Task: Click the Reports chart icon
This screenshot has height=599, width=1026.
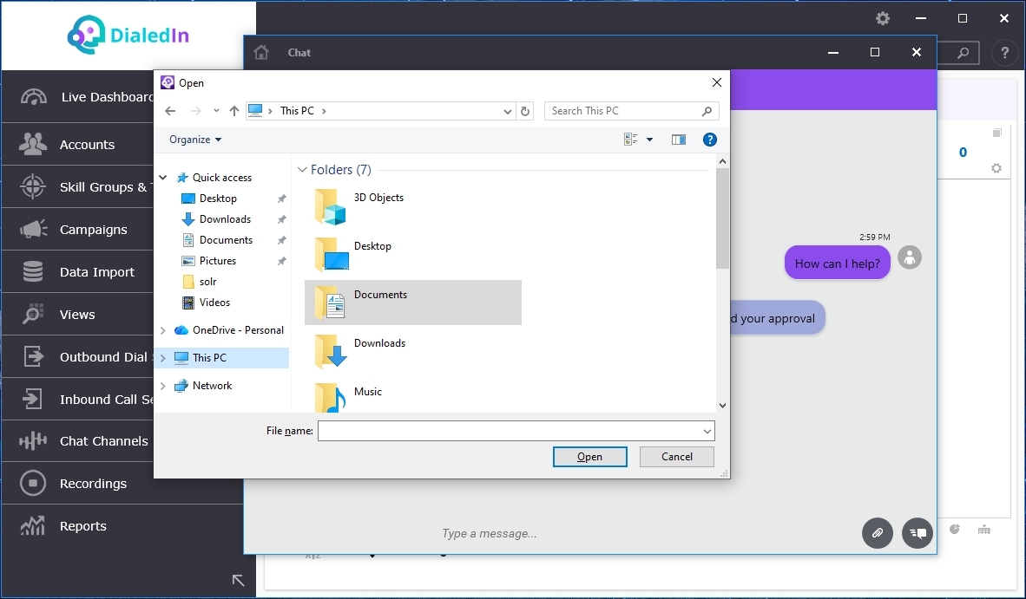Action: pyautogui.click(x=33, y=526)
